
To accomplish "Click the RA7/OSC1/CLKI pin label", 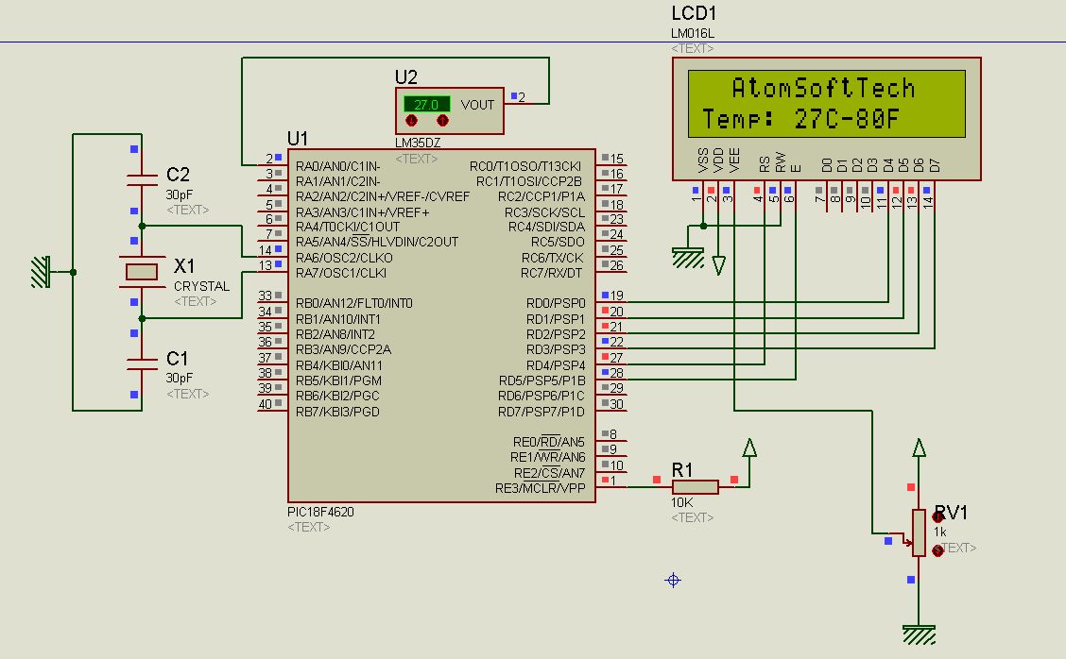I will coord(341,273).
